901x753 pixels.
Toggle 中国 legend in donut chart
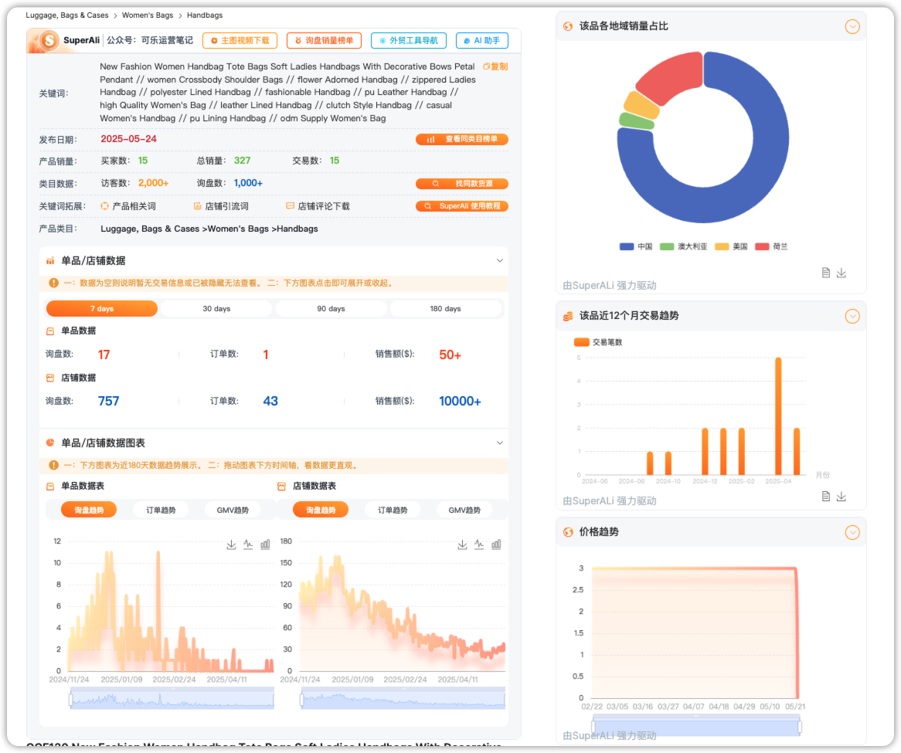coord(636,247)
